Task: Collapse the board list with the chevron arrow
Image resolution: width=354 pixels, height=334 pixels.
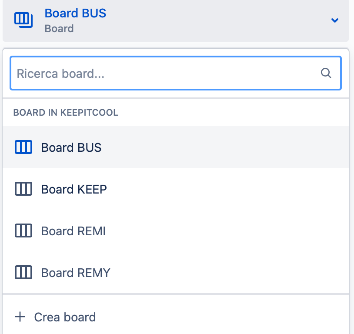Action: [334, 20]
